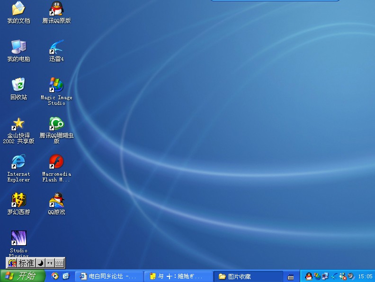Switch to the 电白同乡论坛 taskbar window
The width and height of the screenshot is (375, 282).
point(108,276)
